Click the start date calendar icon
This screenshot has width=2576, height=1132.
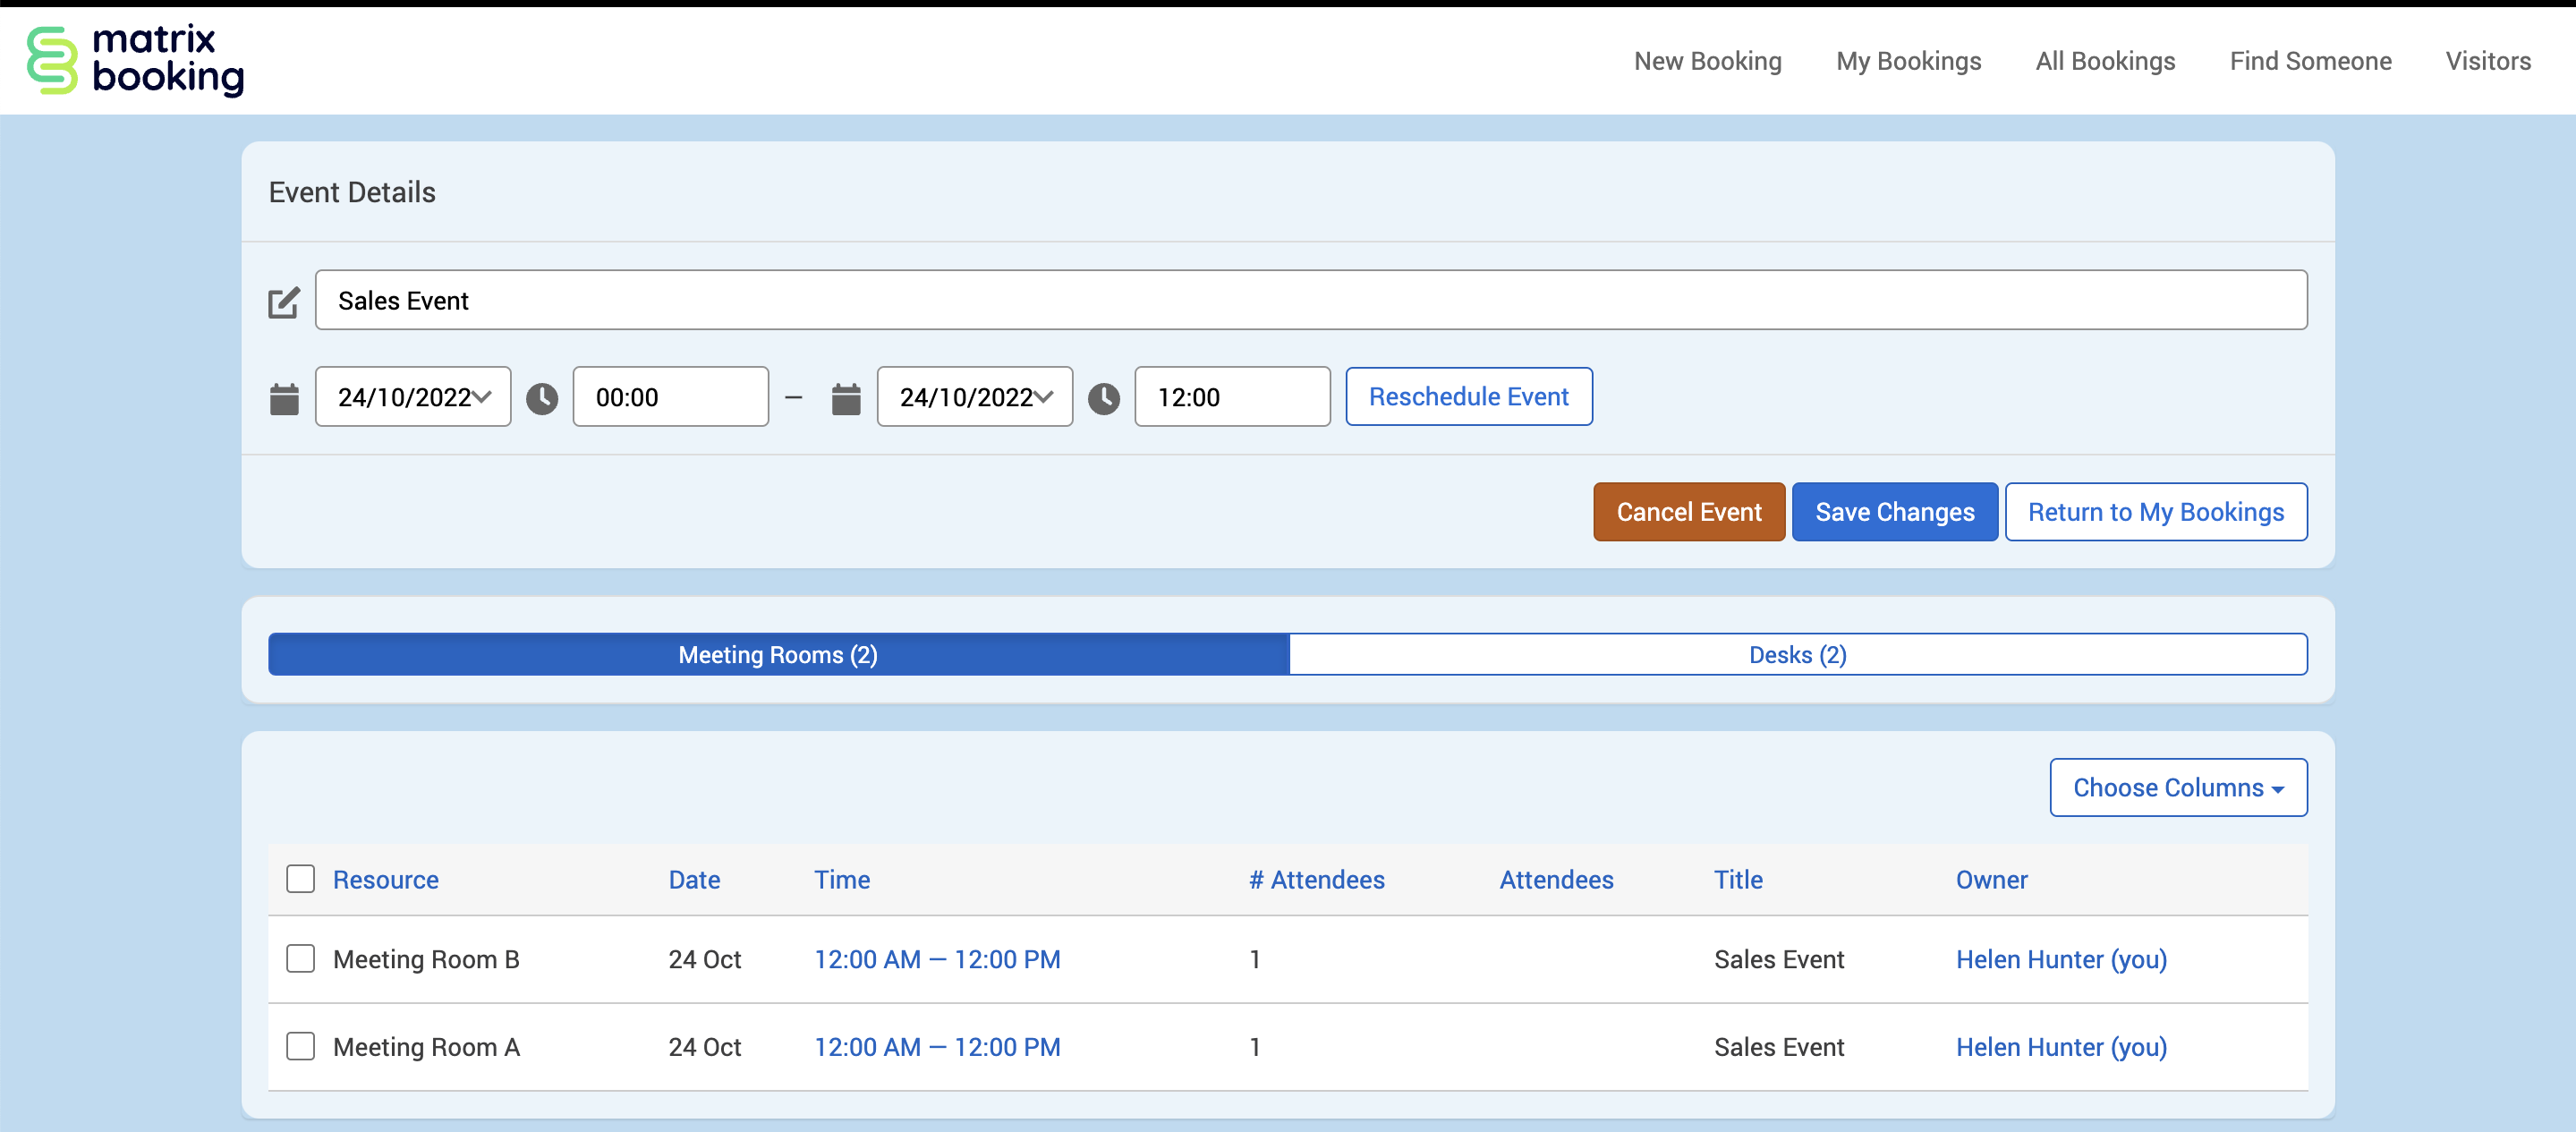coord(284,398)
